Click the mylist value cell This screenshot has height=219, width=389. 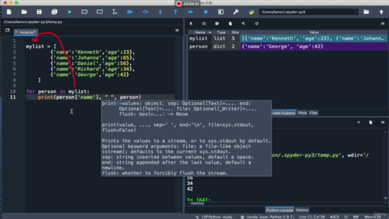pos(314,38)
